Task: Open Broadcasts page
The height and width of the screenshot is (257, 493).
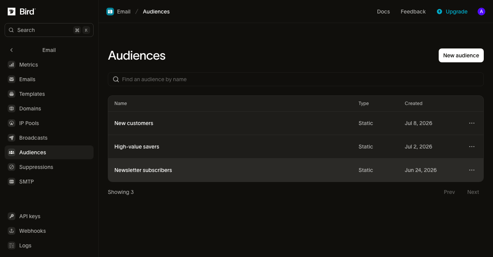Action: click(49, 138)
